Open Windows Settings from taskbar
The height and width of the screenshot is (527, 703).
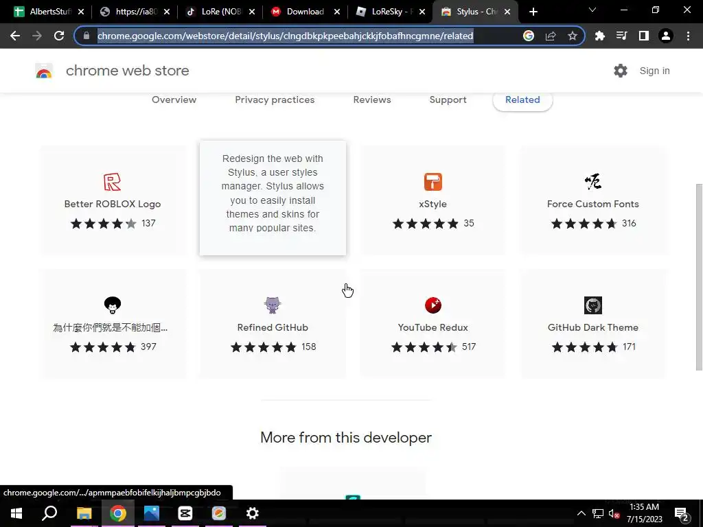tap(253, 513)
